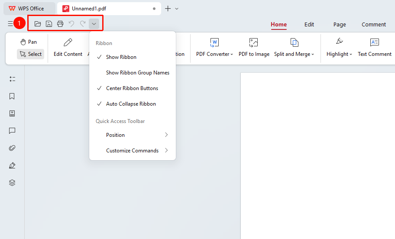Click the WPS logo icon
The image size is (395, 239).
tap(12, 9)
